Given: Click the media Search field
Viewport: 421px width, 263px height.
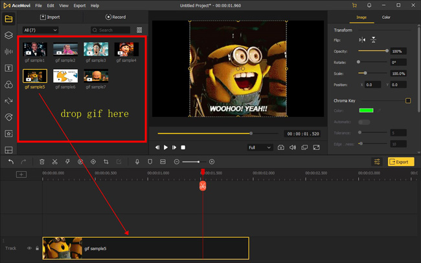Looking at the screenshot, I should click(110, 30).
